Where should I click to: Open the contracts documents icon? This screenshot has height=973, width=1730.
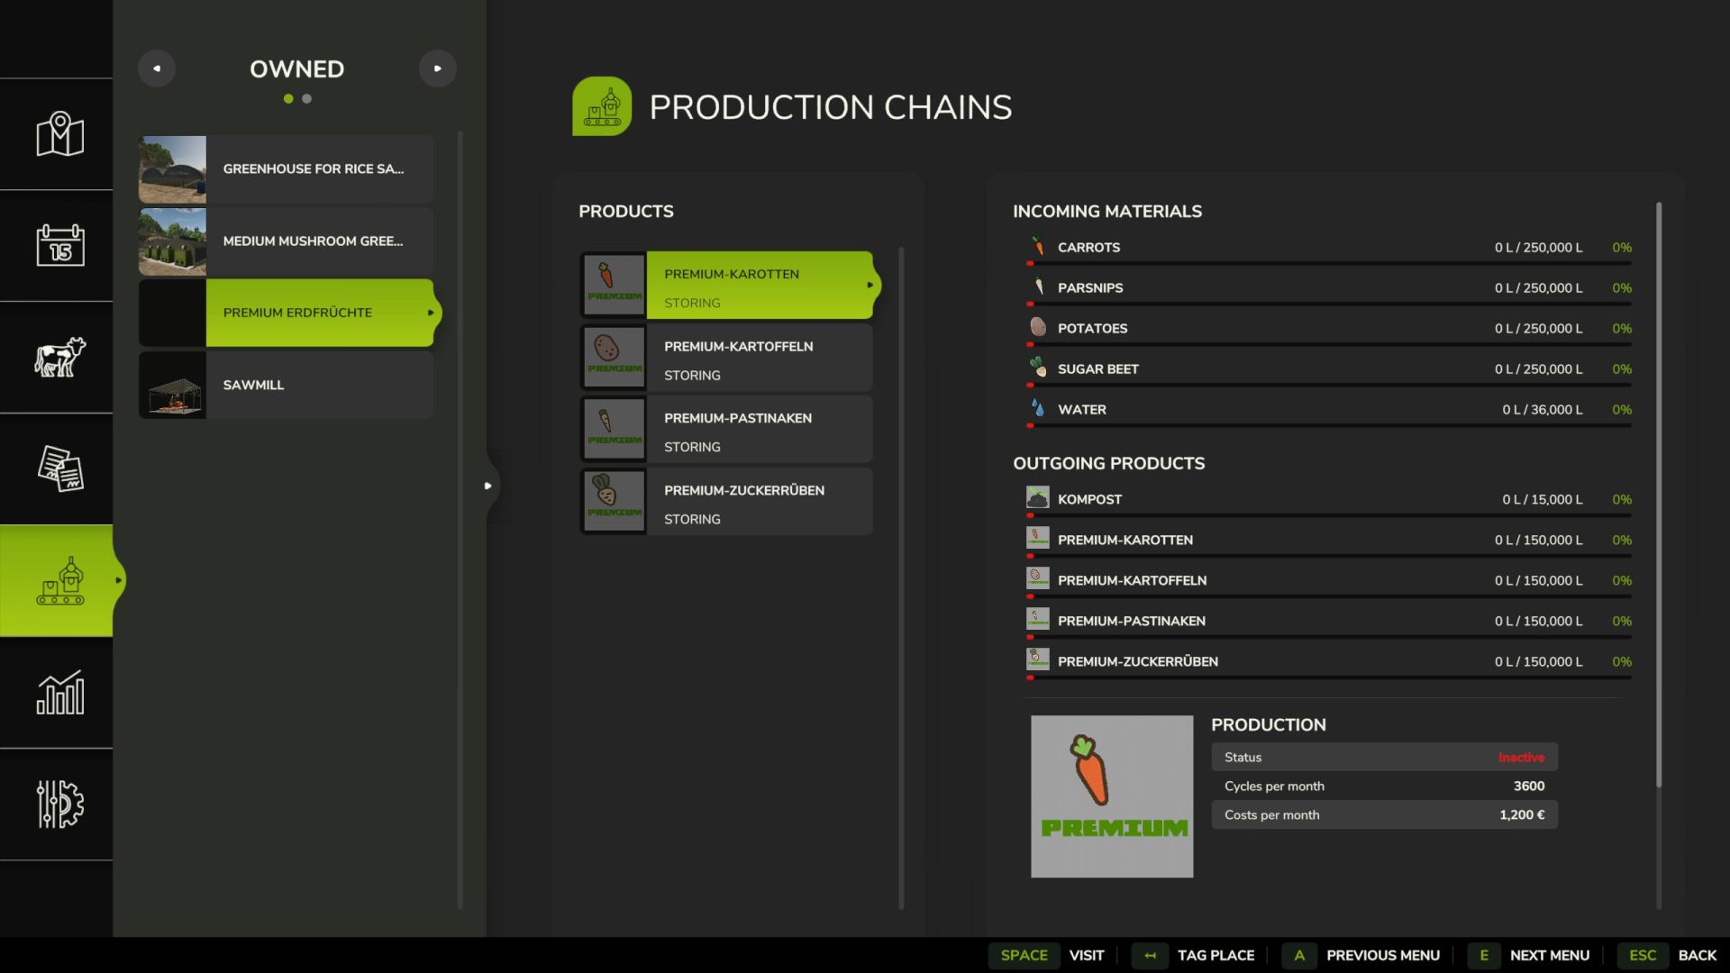[x=59, y=468]
